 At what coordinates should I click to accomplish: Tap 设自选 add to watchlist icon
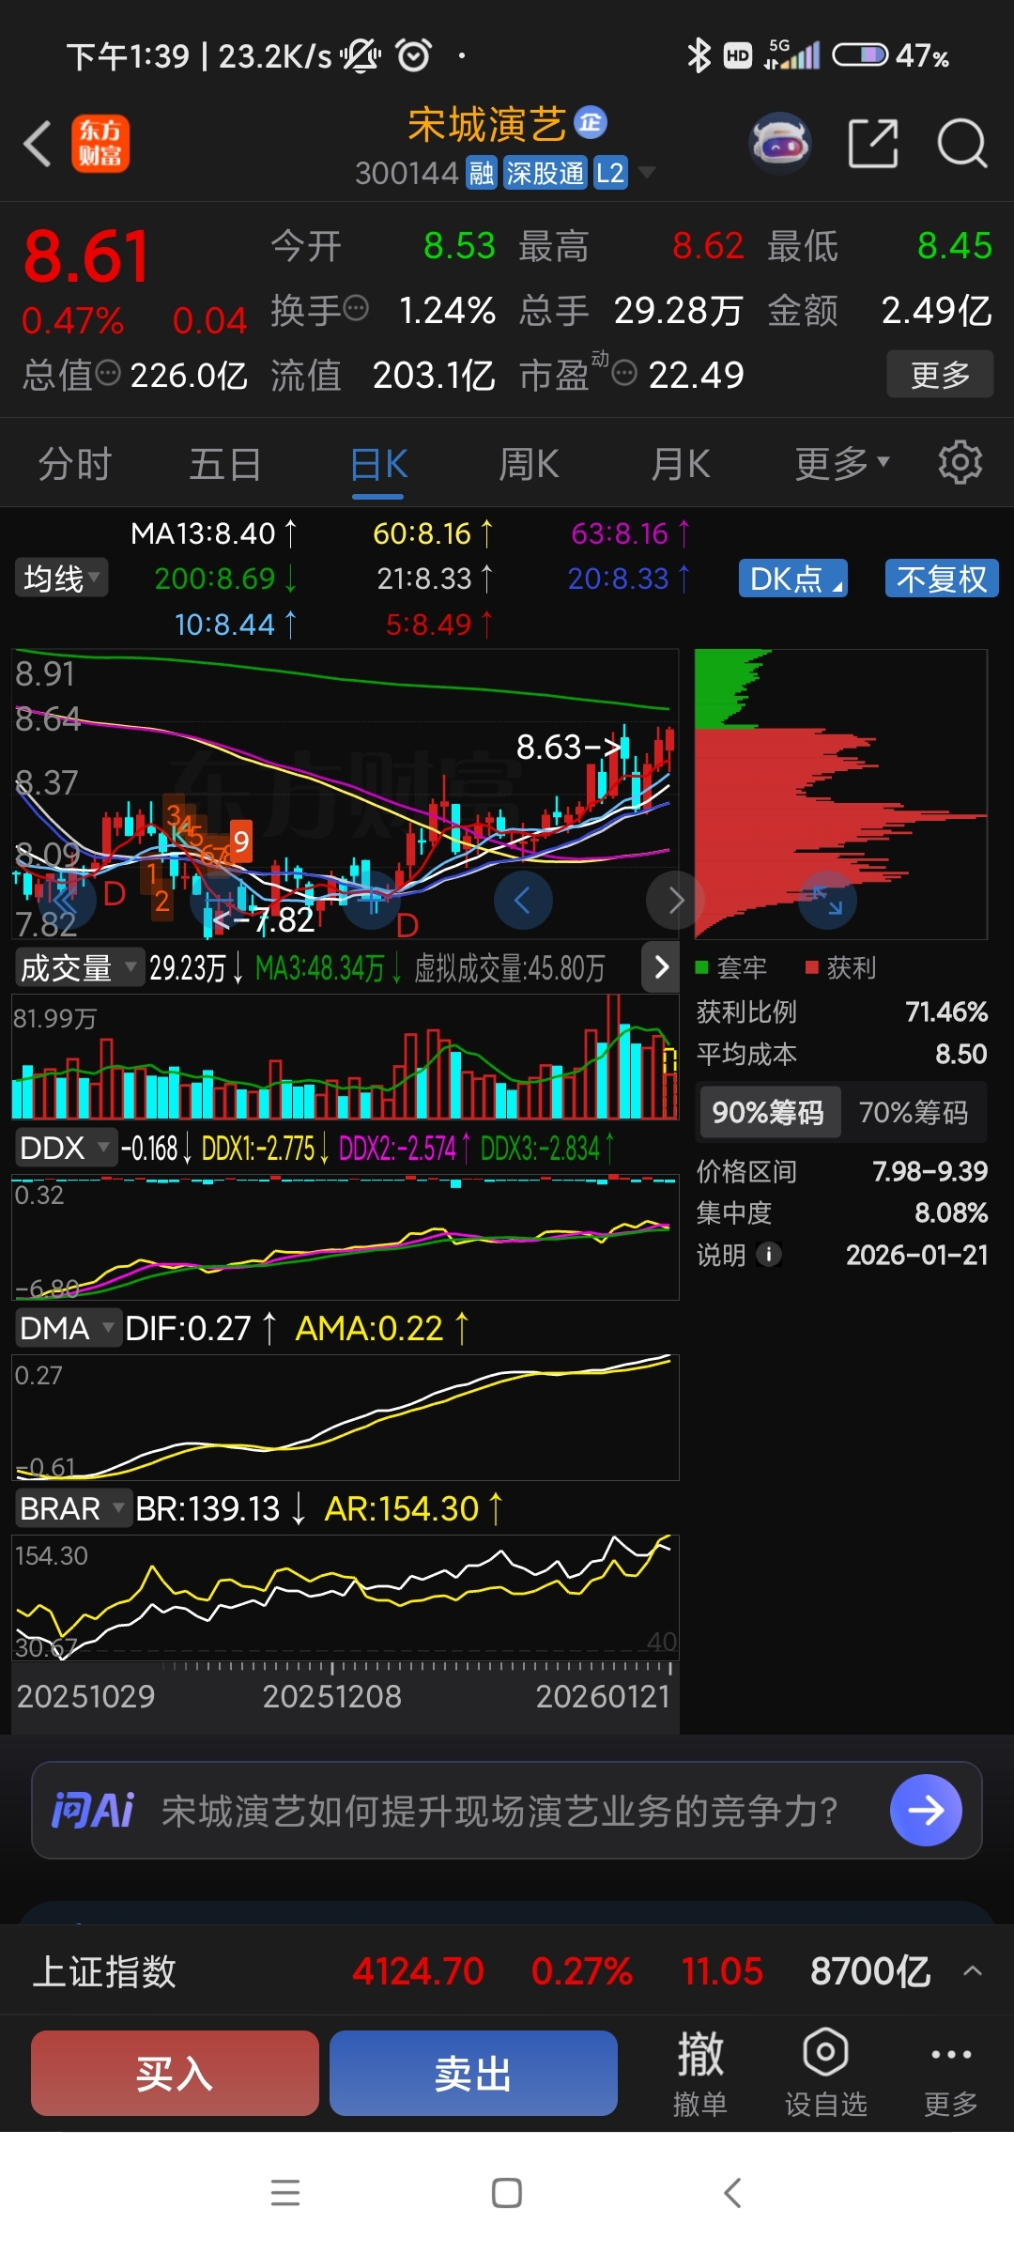[826, 2074]
